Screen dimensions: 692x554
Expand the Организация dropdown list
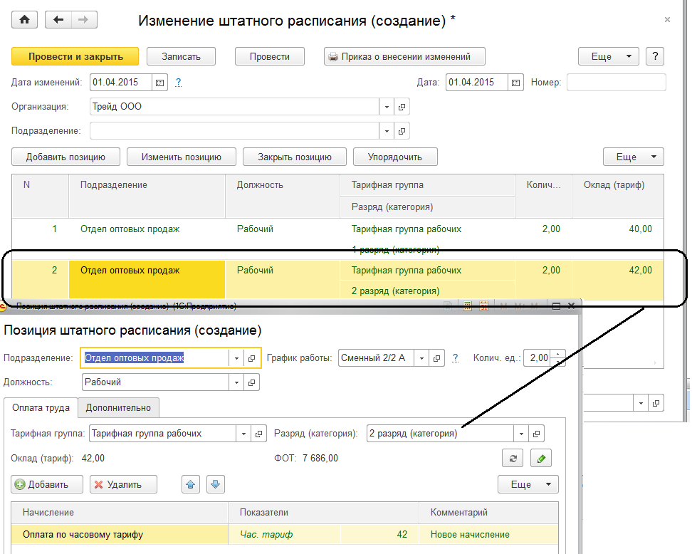click(387, 107)
